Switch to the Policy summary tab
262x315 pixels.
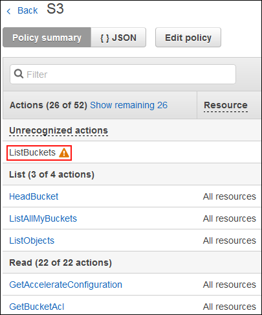(x=47, y=38)
